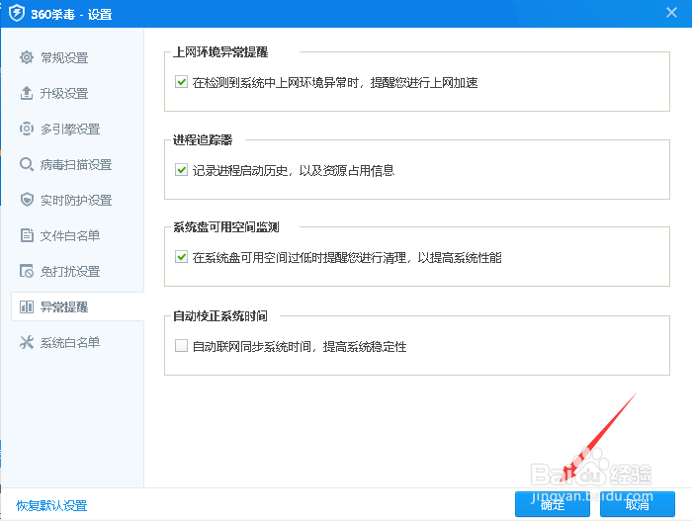The width and height of the screenshot is (692, 521).
Task: Select the 异常提醒 sidebar item
Action: click(x=77, y=306)
